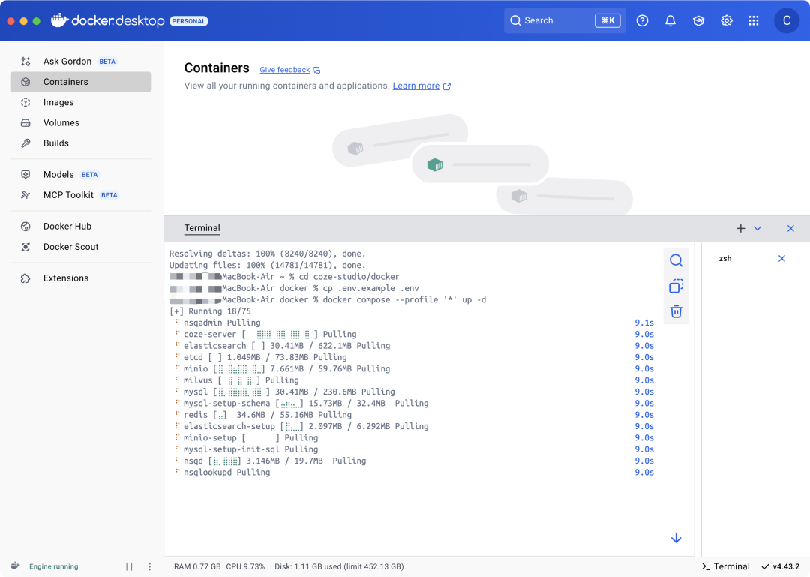This screenshot has width=810, height=577.
Task: Click the CPU 9.73% readout
Action: click(245, 566)
